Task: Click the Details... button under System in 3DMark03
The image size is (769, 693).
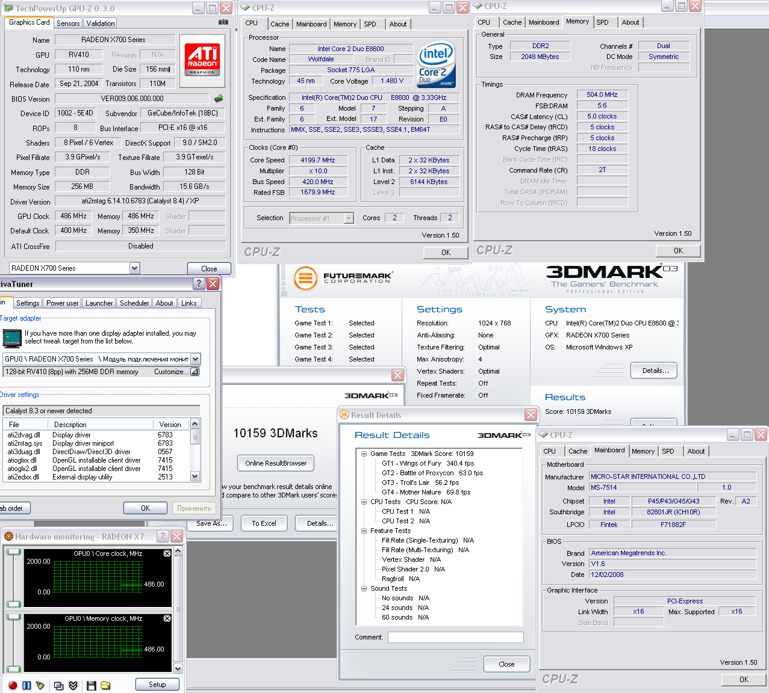Action: coord(654,371)
